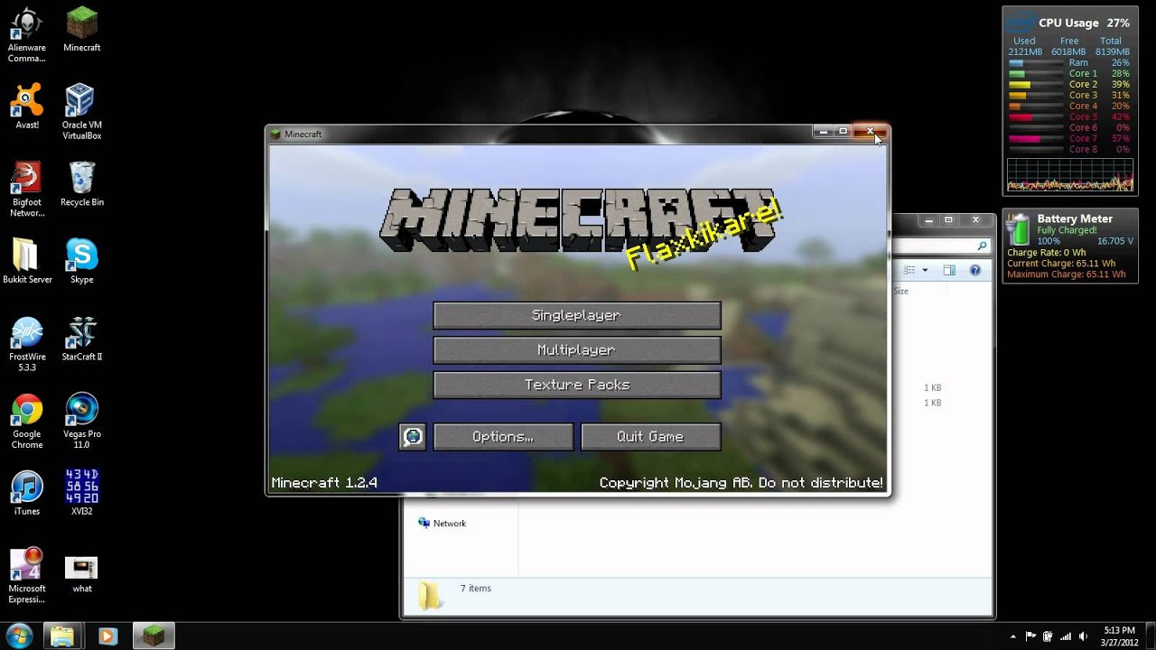Minimize the Minecraft window
Screen dimensions: 1156x650
822,132
